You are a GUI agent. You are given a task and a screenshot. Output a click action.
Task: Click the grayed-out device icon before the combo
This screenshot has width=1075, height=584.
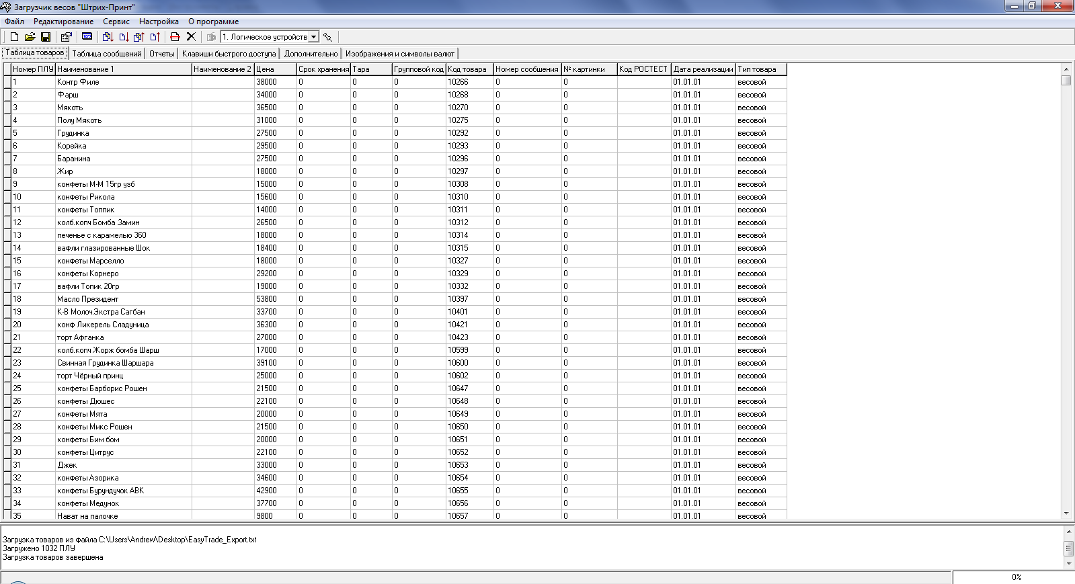tap(211, 37)
